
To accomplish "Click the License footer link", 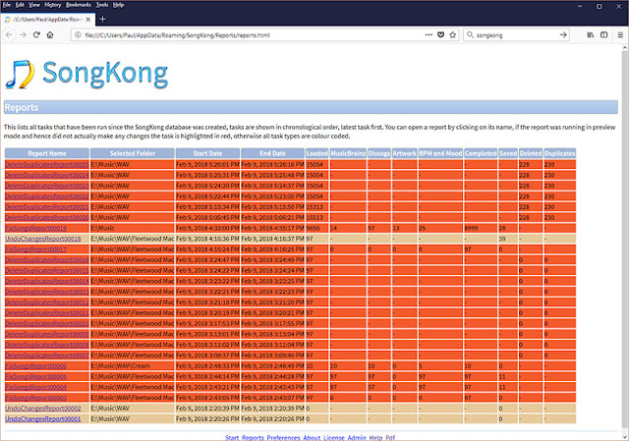I will tap(334, 437).
